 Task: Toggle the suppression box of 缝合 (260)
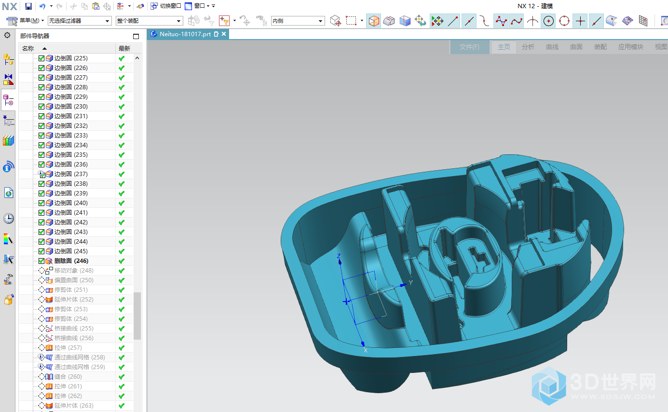click(41, 377)
